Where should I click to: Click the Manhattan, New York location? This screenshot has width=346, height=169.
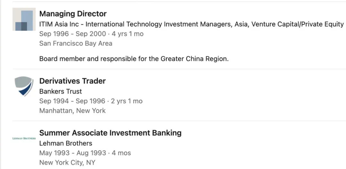pyautogui.click(x=72, y=111)
